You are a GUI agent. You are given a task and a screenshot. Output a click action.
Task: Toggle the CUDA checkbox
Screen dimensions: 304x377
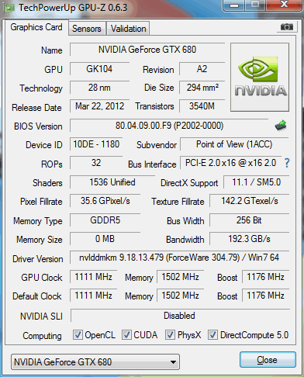pos(126,335)
